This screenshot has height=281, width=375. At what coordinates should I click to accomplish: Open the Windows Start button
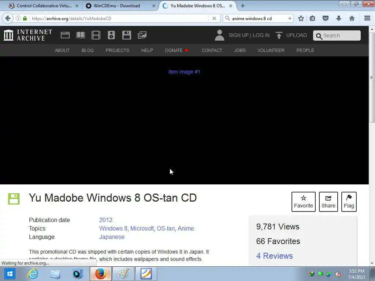tap(10, 274)
